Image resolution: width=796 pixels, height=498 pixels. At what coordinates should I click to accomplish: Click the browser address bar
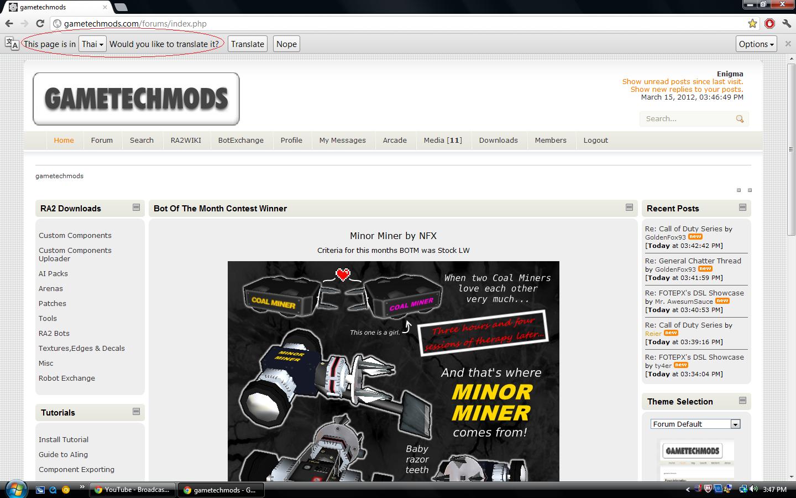[398, 23]
